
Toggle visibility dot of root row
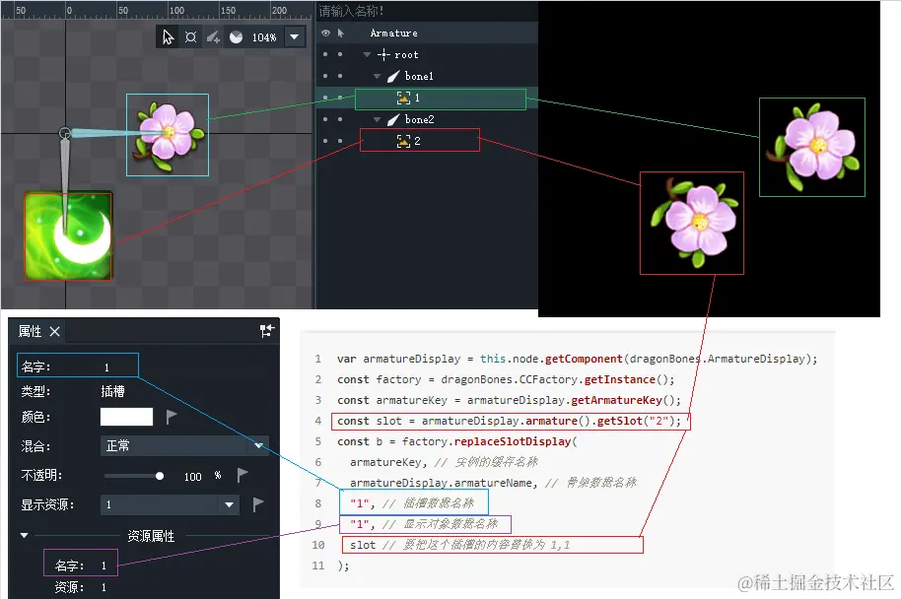tap(325, 54)
